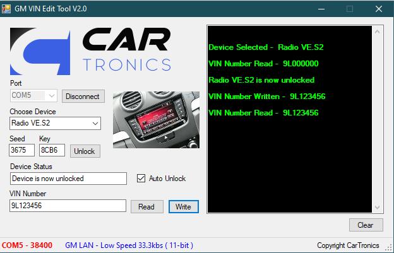Open the COM5 port dropdown
Image resolution: width=394 pixels, height=253 pixels.
[x=33, y=96]
